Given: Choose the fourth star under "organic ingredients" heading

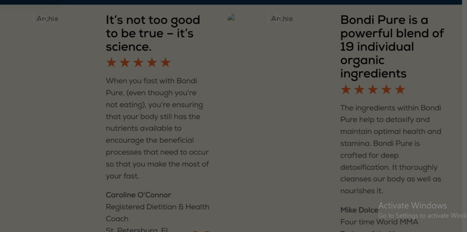Looking at the screenshot, I should [x=386, y=90].
